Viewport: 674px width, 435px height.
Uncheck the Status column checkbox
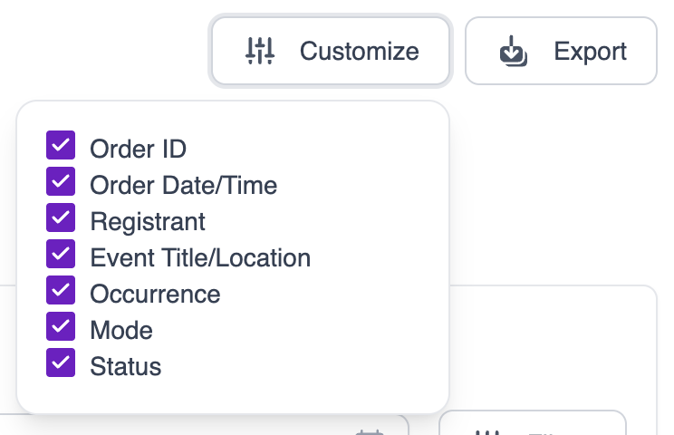(61, 363)
